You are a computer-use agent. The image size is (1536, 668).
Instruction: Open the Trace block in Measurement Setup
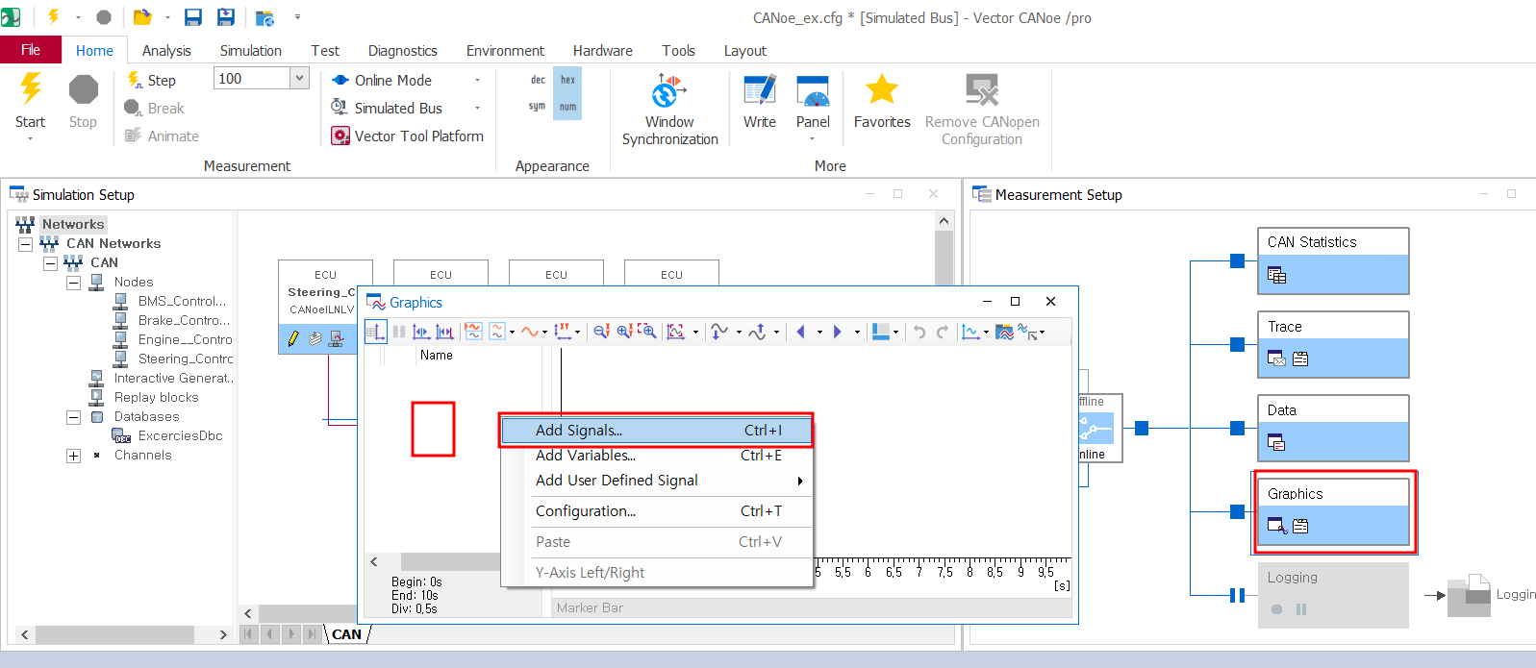point(1333,344)
